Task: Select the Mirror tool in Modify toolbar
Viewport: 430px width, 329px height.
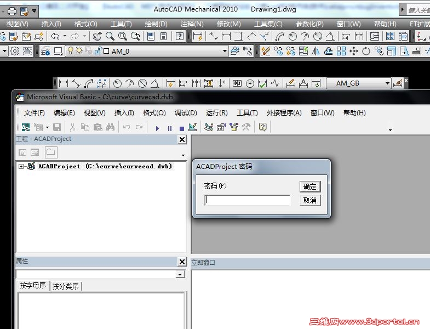Action: 316,51
